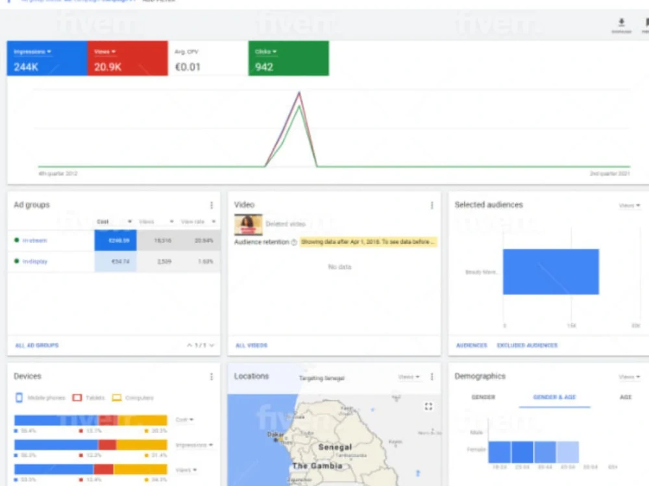This screenshot has width=649, height=486.
Task: Open the Impressions metric dropdown tile
Action: (x=47, y=58)
